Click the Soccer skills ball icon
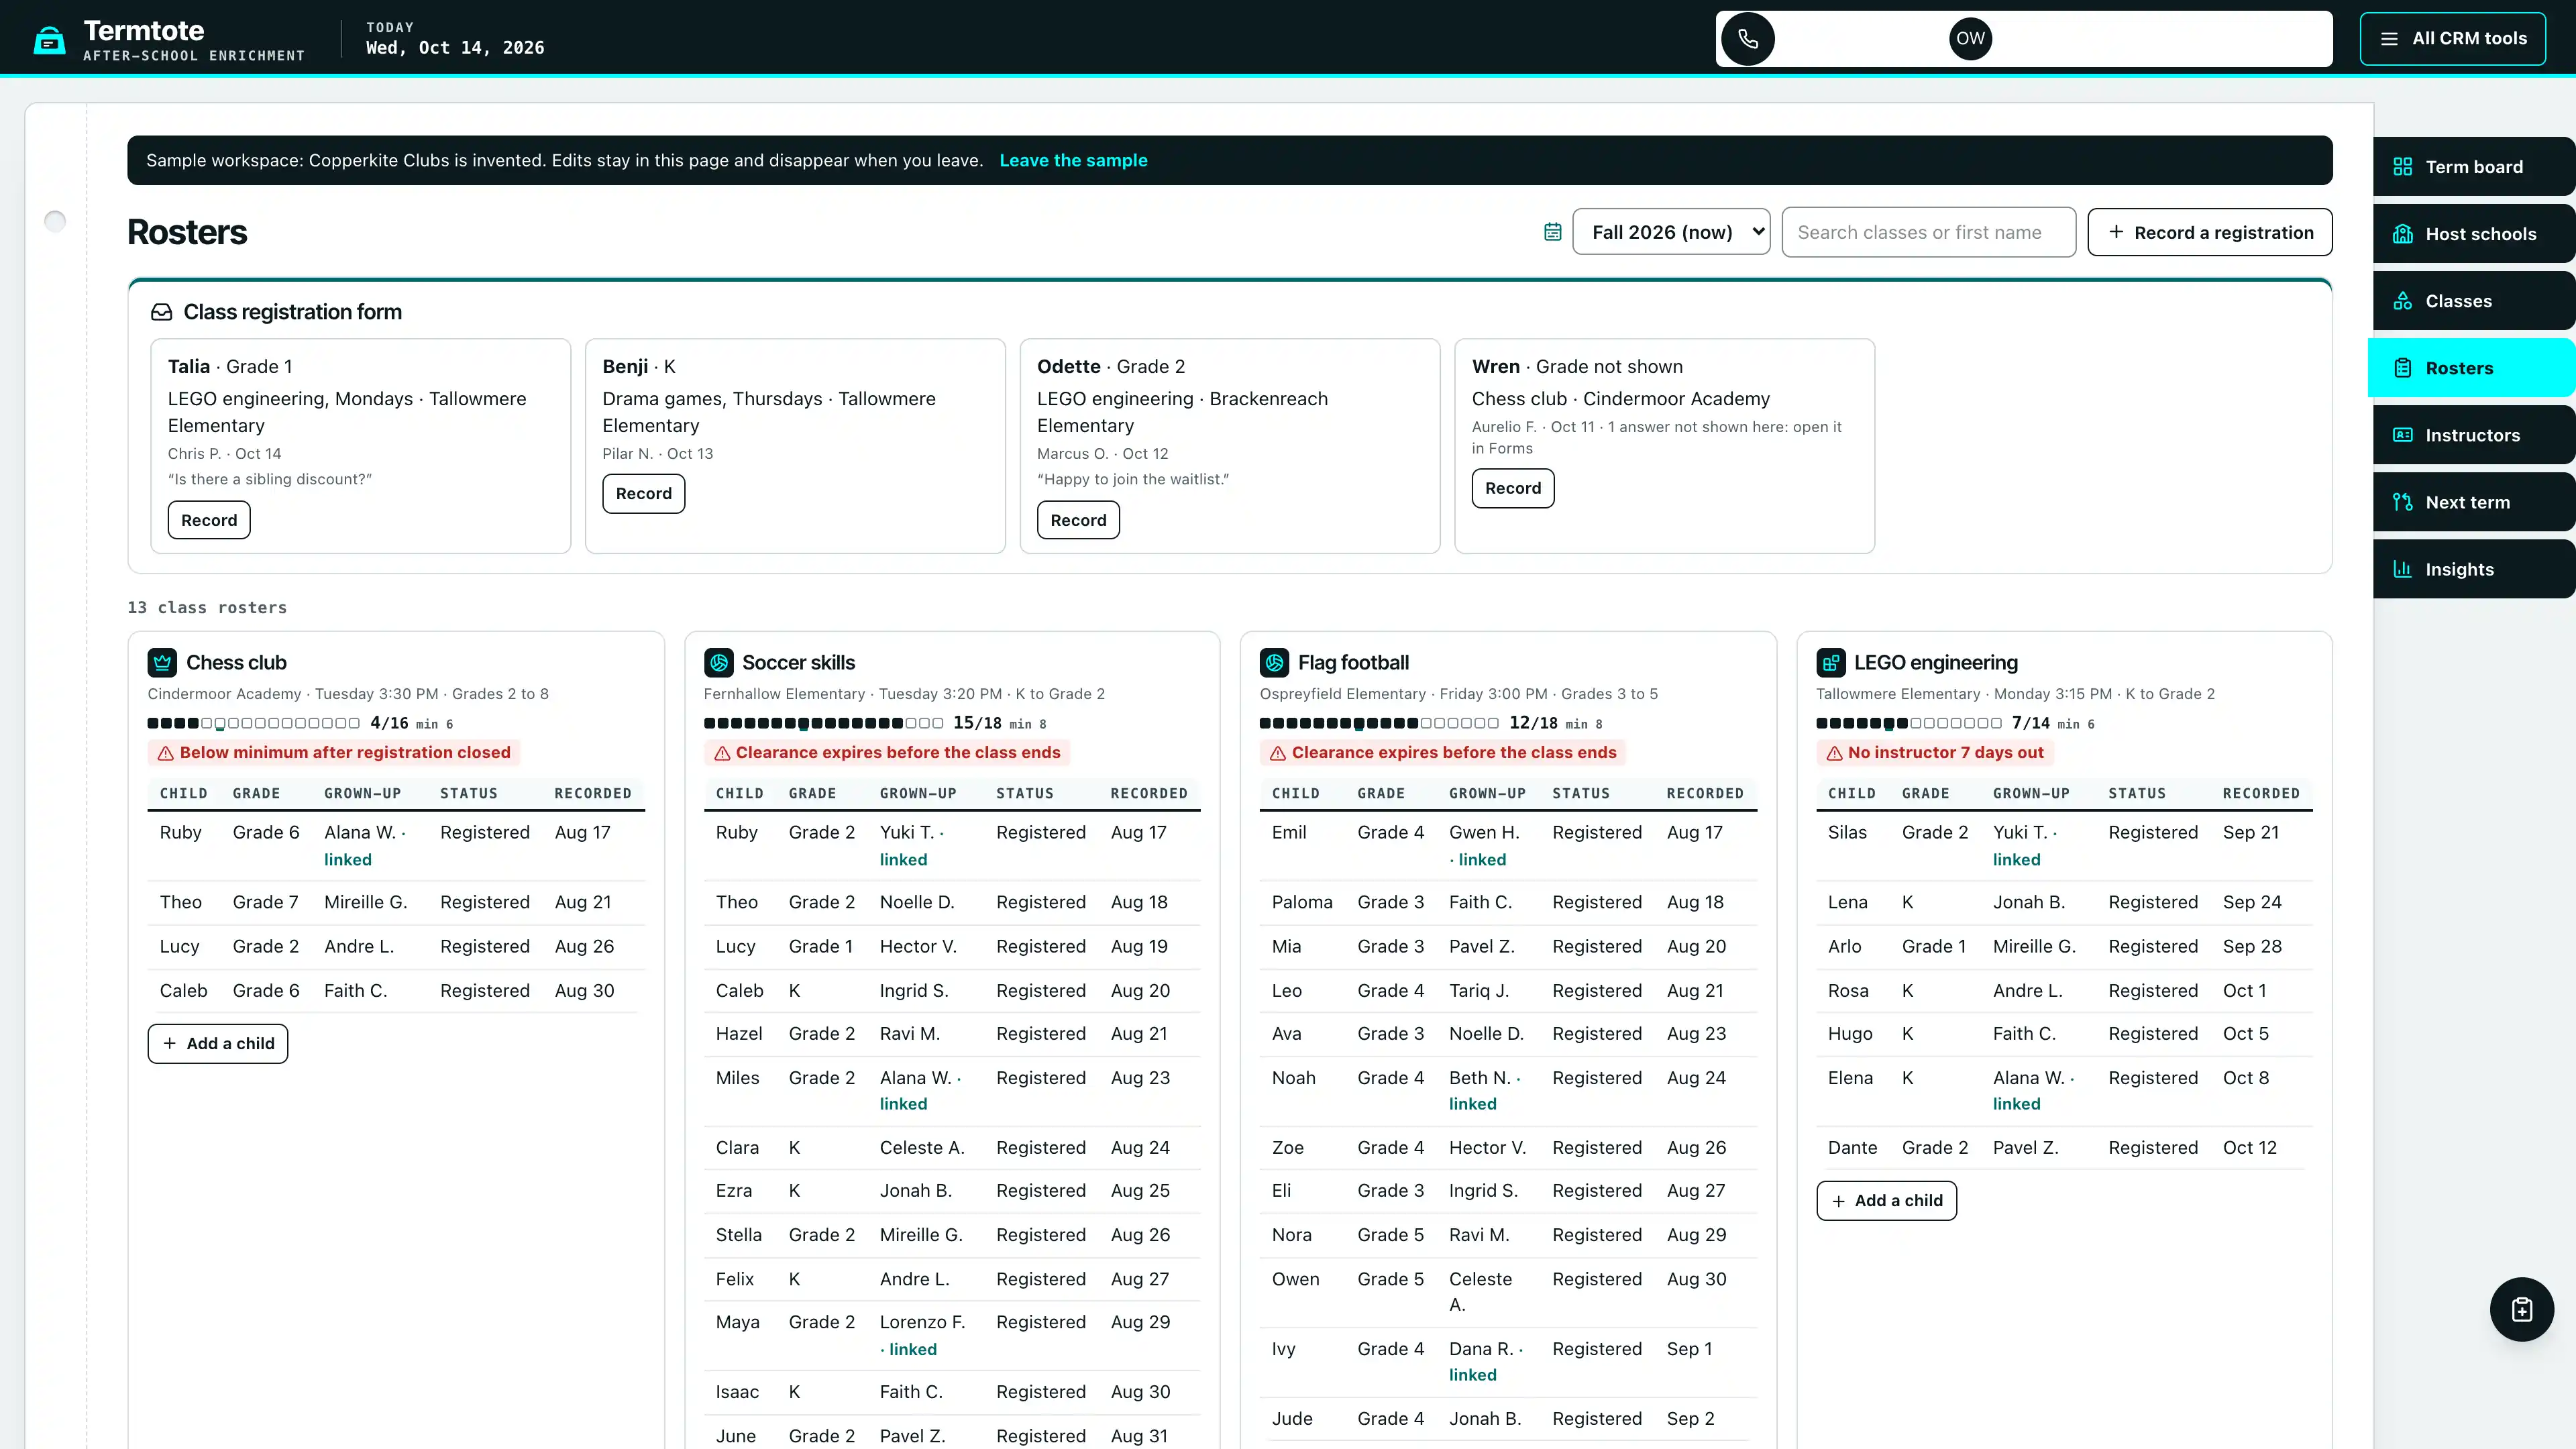The width and height of the screenshot is (2576, 1449). click(x=718, y=663)
